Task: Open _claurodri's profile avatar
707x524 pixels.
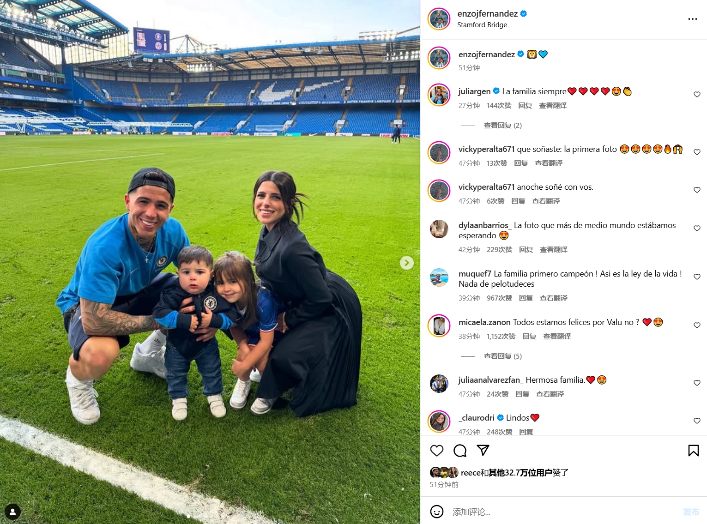Action: click(x=439, y=421)
